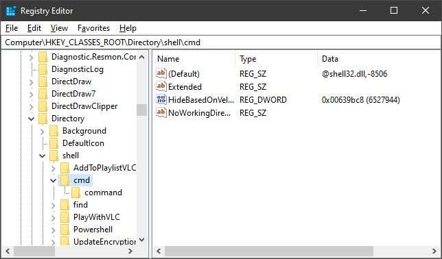
Task: Click the Directory folder icon
Action: (43, 119)
